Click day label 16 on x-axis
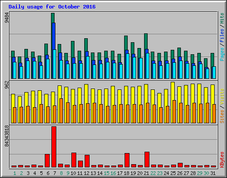Viewport: 227px width, 178px height. coord(113,173)
